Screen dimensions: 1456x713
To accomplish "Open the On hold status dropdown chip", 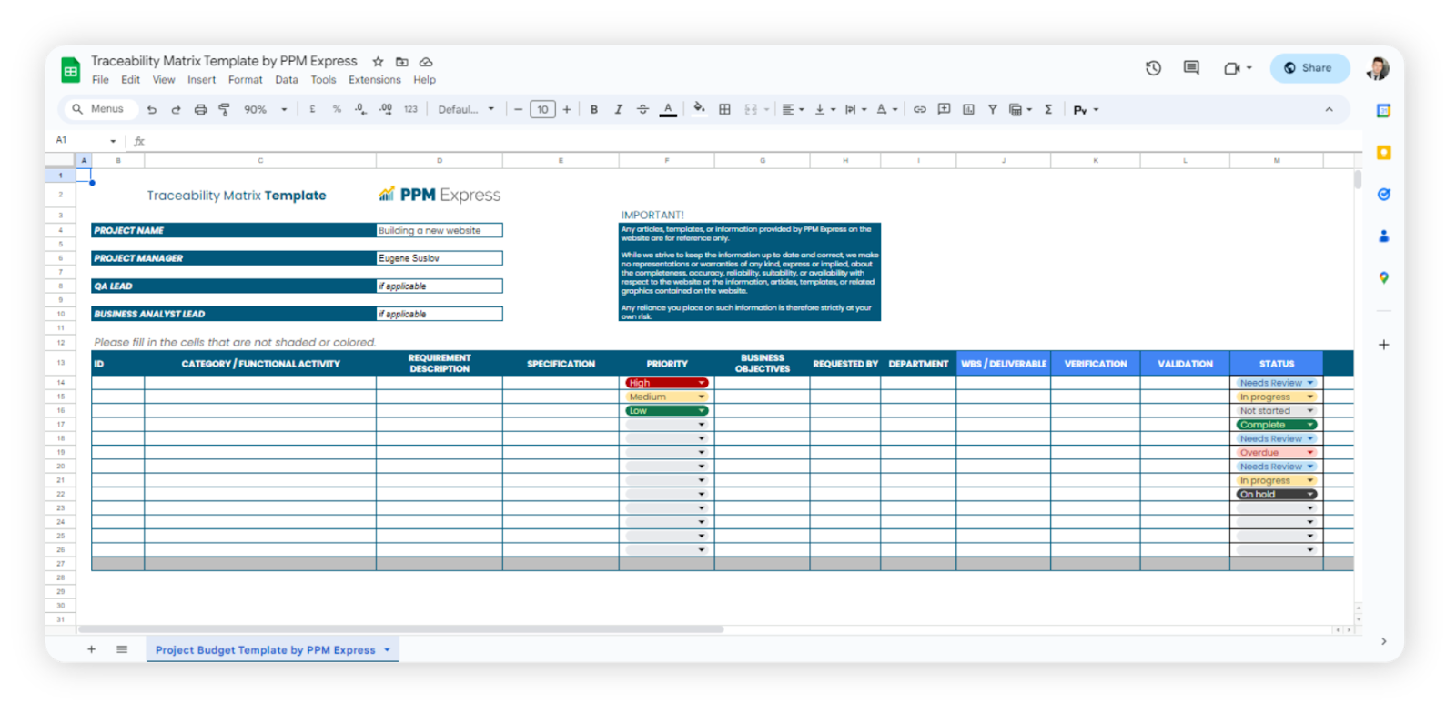I will click(1276, 495).
